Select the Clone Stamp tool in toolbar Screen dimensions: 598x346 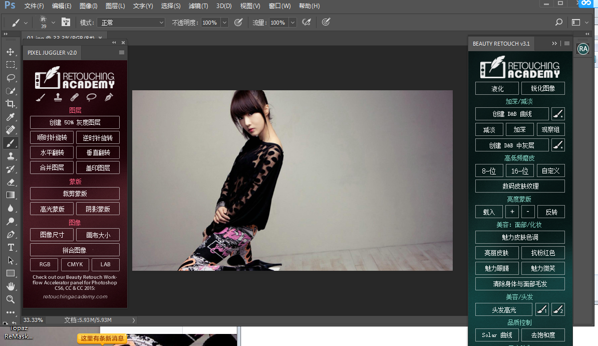pos(11,156)
